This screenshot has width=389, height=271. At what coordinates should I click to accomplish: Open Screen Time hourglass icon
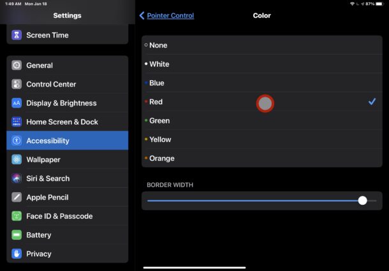tap(17, 35)
